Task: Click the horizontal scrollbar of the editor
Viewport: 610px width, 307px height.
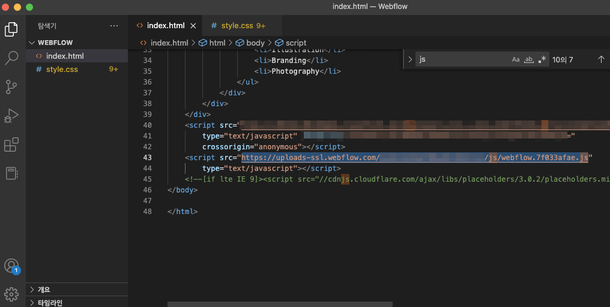Action: click(x=280, y=304)
